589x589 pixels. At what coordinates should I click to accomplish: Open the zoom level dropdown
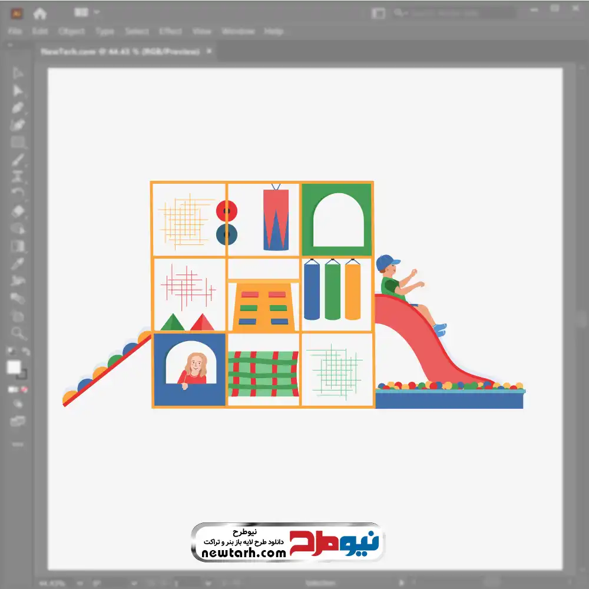click(x=80, y=583)
